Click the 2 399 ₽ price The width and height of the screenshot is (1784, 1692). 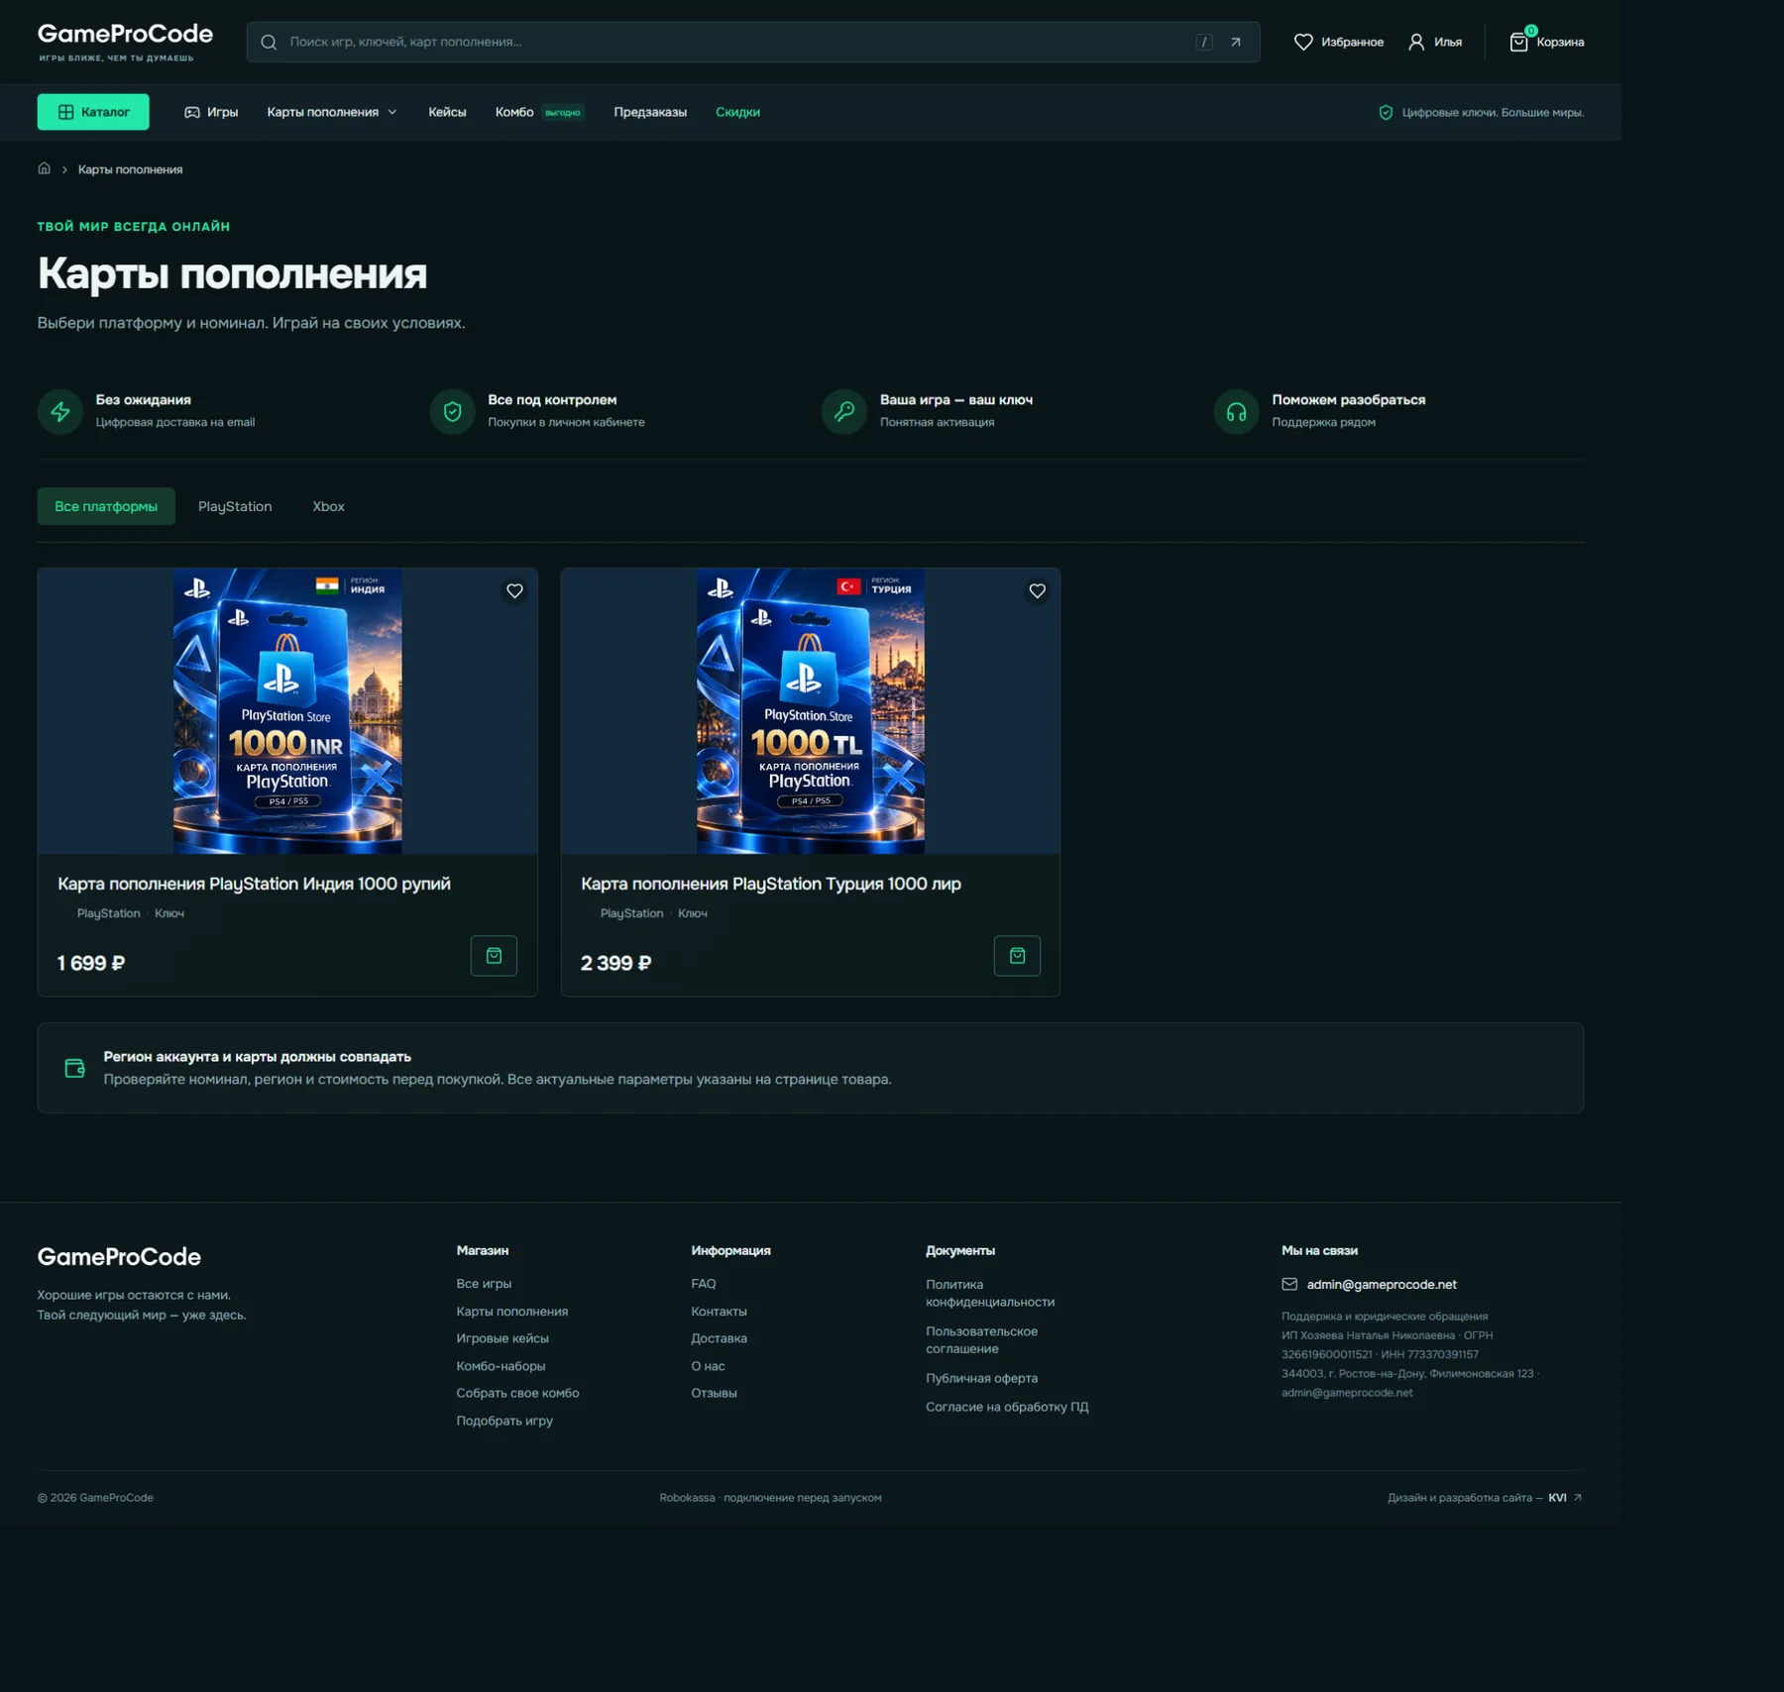click(615, 963)
